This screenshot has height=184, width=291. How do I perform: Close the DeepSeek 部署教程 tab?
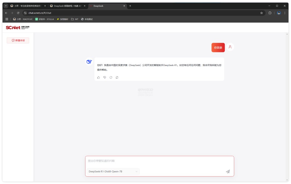[85, 6]
